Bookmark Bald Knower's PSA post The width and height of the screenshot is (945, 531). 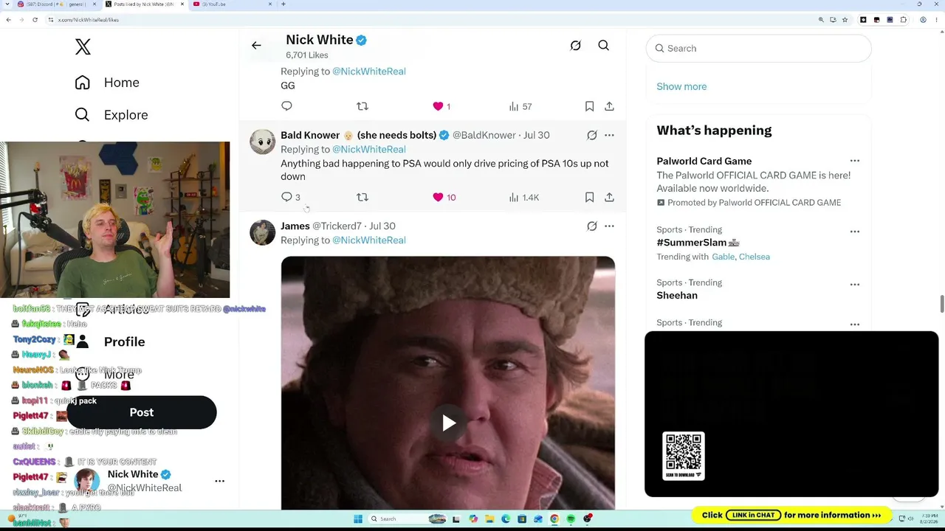click(589, 197)
